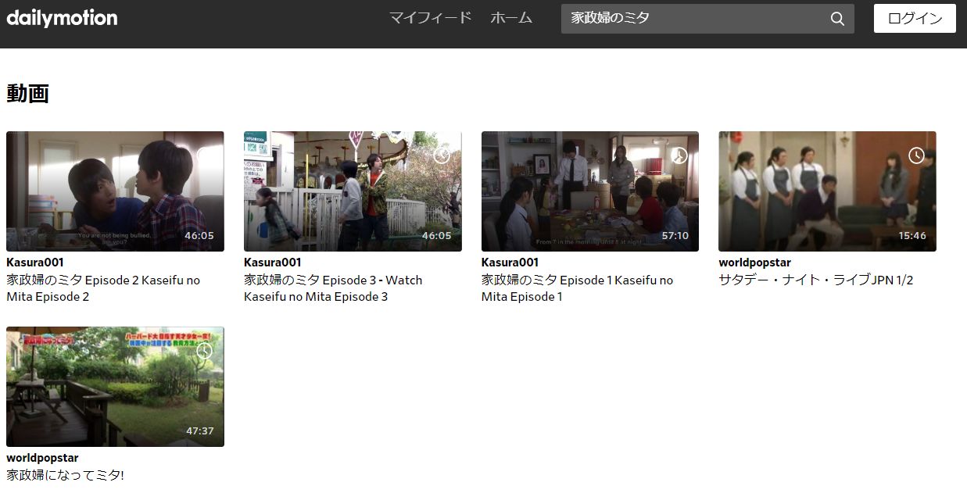The image size is (967, 493).
Task: Open the マイフィード tab
Action: click(431, 18)
